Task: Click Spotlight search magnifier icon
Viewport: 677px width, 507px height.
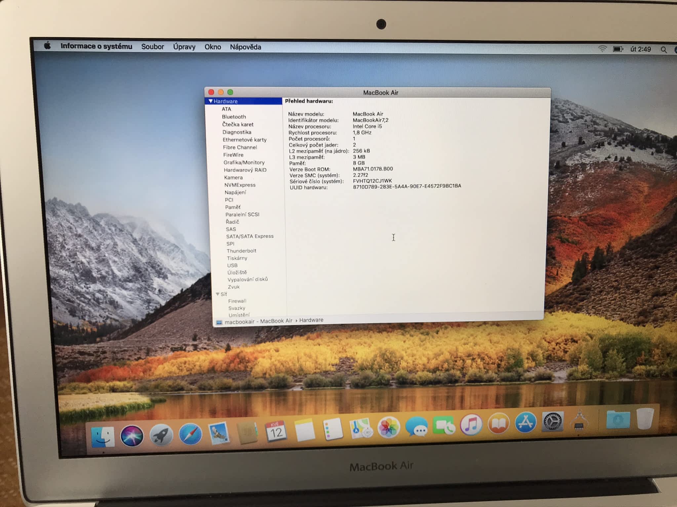Action: click(663, 50)
